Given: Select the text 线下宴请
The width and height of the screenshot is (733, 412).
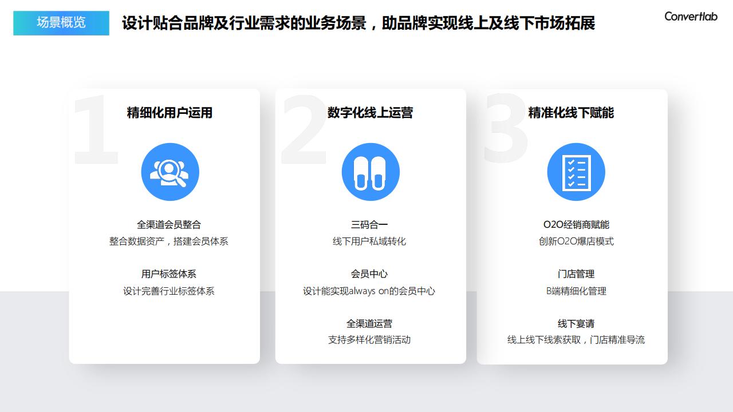Looking at the screenshot, I should tap(576, 324).
